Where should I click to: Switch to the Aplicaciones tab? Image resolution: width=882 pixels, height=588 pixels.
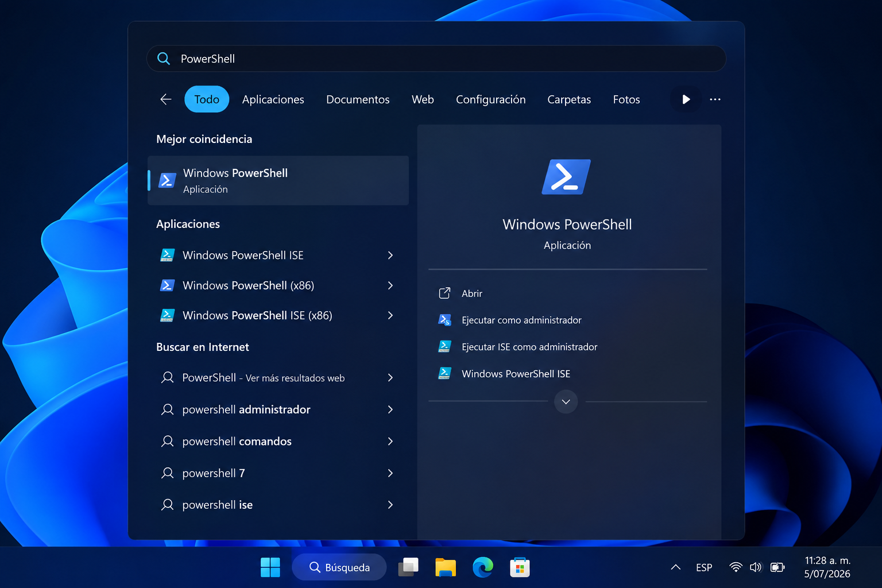click(x=273, y=99)
